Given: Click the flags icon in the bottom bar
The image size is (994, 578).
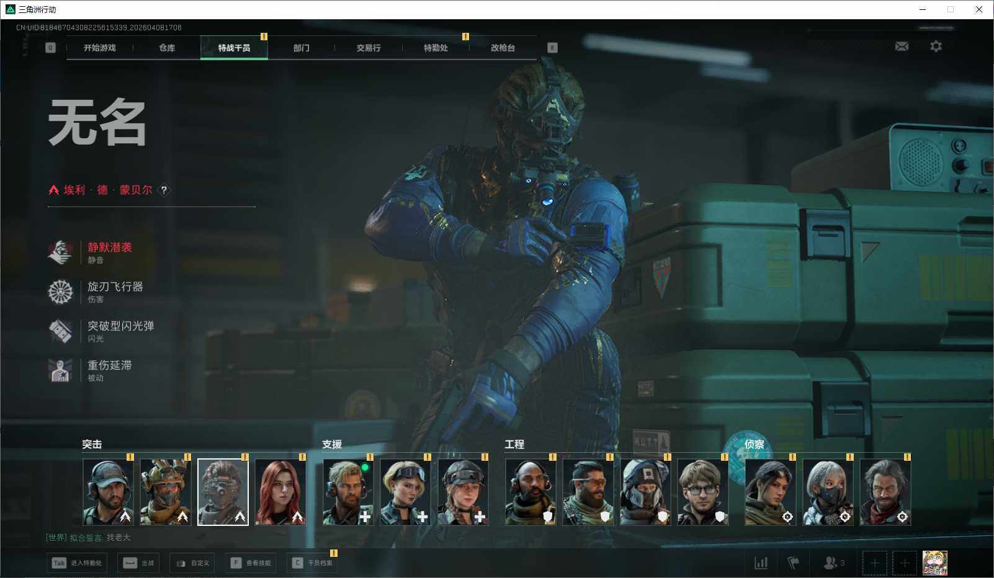Looking at the screenshot, I should tap(793, 563).
